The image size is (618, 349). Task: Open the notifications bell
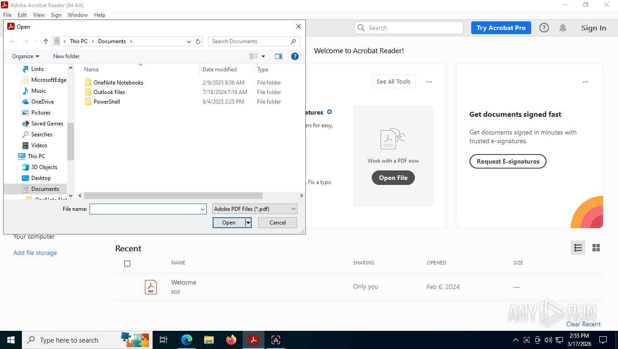coord(563,28)
